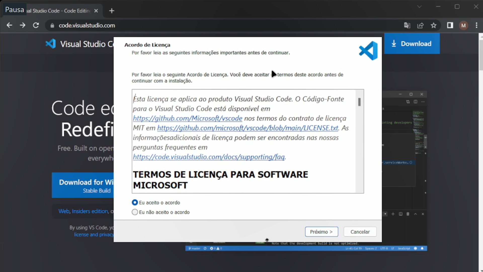The height and width of the screenshot is (272, 483).
Task: Open LICENSE.txt link in license text
Action: coord(248,128)
